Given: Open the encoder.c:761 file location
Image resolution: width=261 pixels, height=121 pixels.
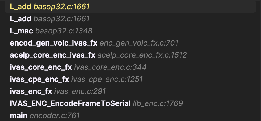Looking at the screenshot, I should pos(55,116).
